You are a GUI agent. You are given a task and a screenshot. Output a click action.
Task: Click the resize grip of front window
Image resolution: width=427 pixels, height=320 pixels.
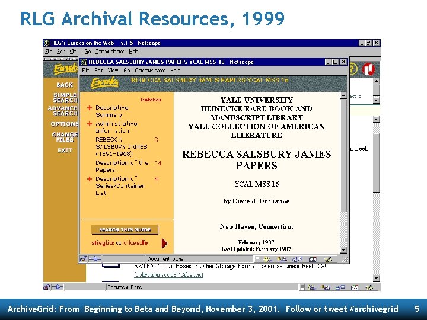(345, 260)
